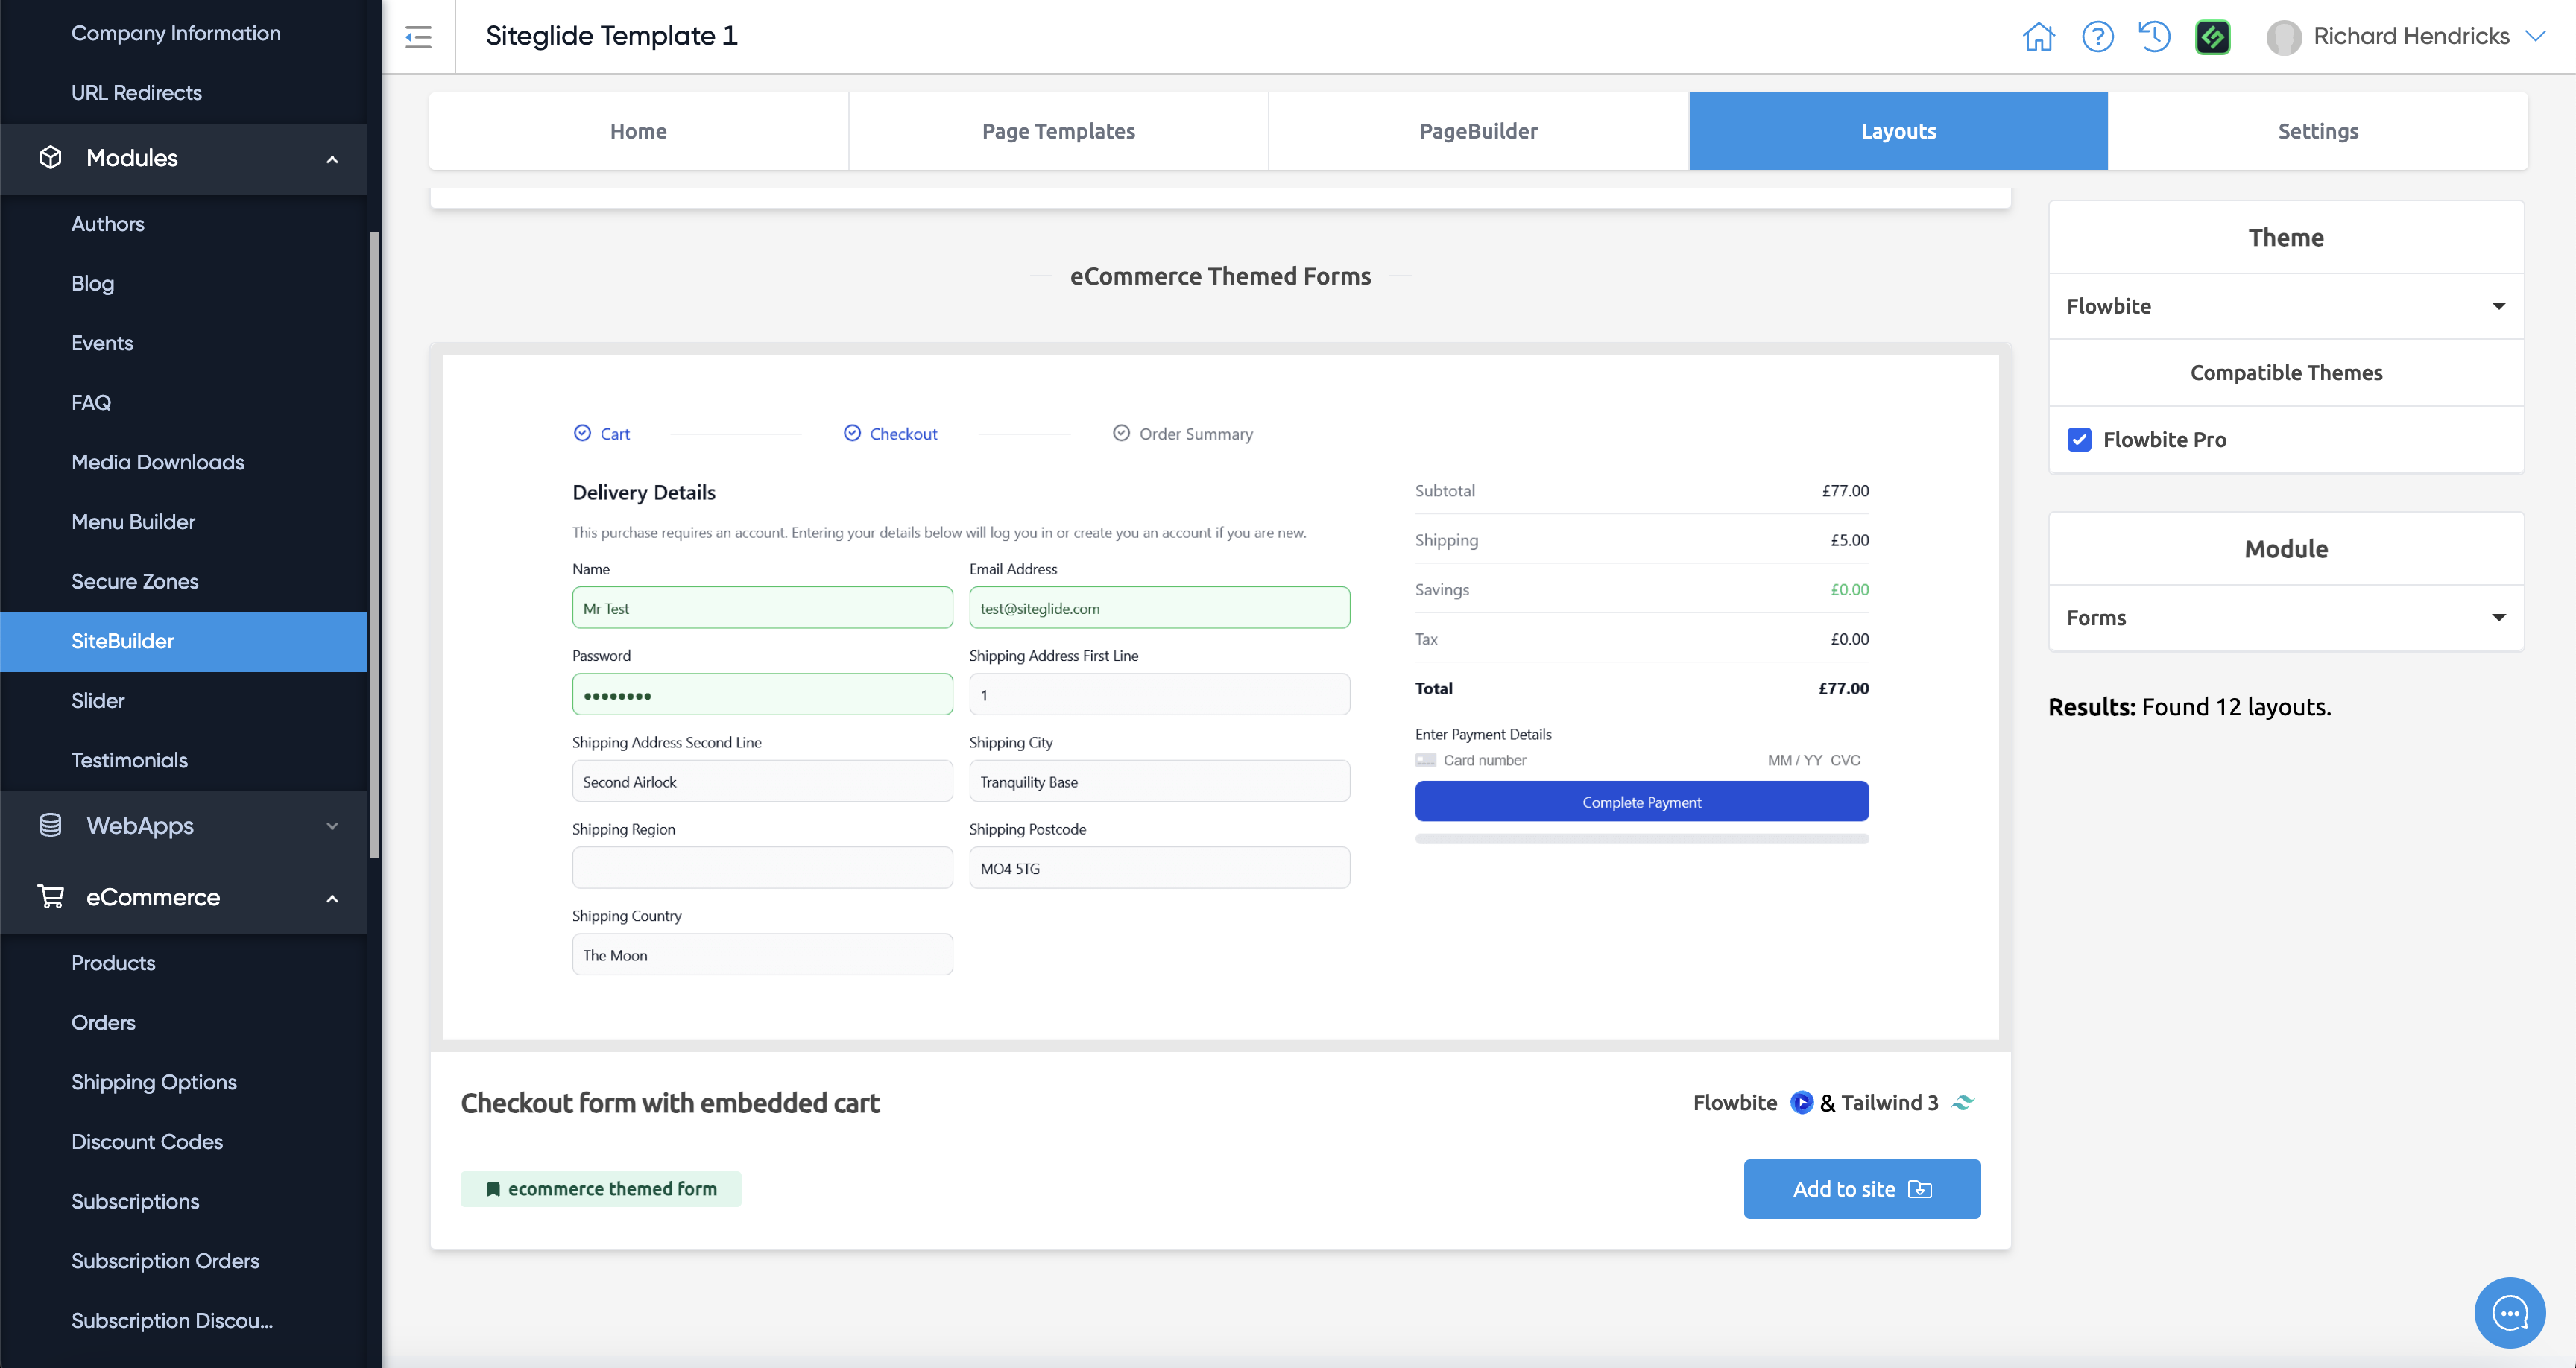Click the history clock icon
Screen dimensions: 2576x1368
coord(2154,37)
